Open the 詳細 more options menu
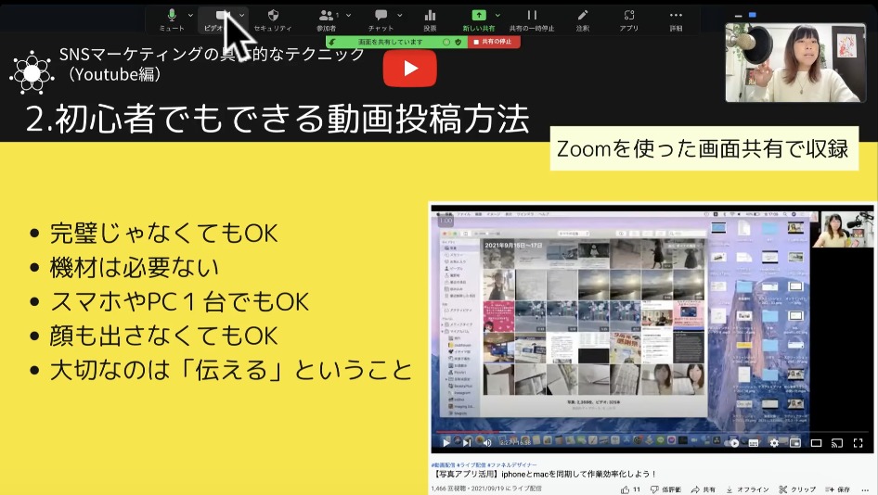The height and width of the screenshot is (495, 878). (x=676, y=19)
